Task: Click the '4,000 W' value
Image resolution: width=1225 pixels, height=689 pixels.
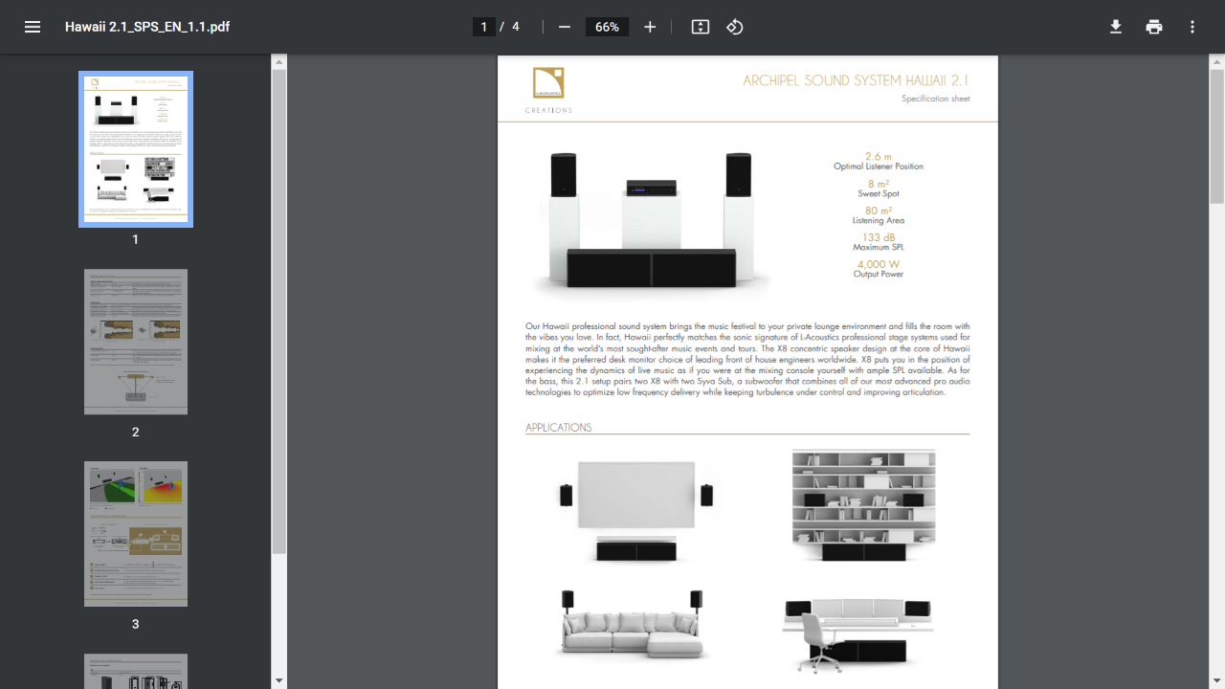Action: pos(879,264)
